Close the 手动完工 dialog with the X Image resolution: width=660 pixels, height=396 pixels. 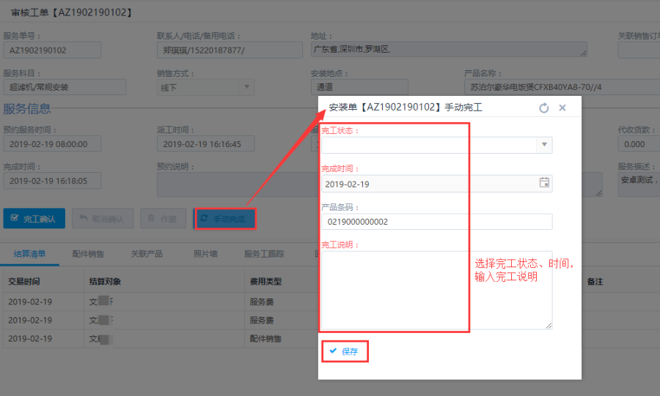562,108
